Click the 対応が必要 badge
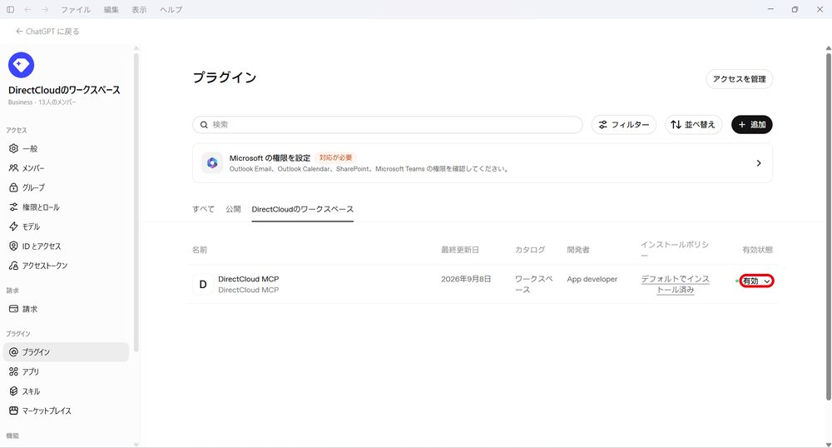The width and height of the screenshot is (832, 448). tap(335, 157)
